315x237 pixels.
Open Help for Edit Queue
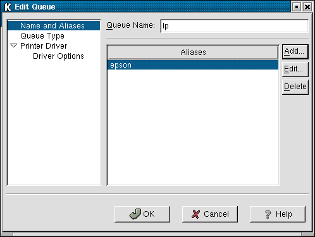pos(278,214)
